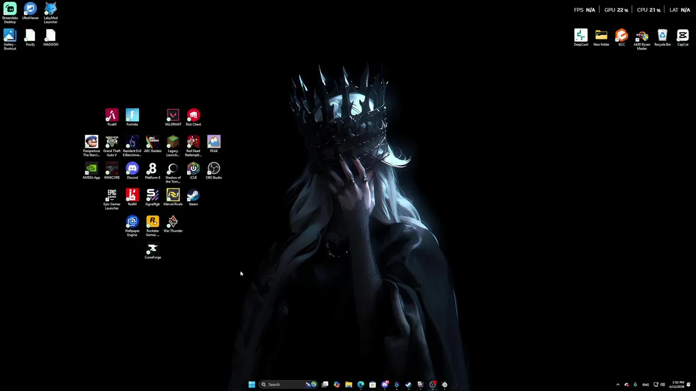Select the RedM desktop icon
696x391 pixels.
(x=132, y=198)
